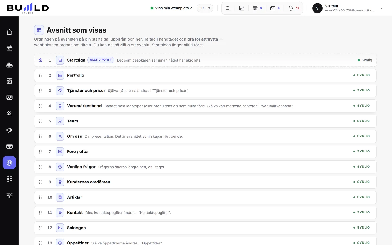Click the Salongen image icon
This screenshot has height=245, width=392.
(60, 228)
